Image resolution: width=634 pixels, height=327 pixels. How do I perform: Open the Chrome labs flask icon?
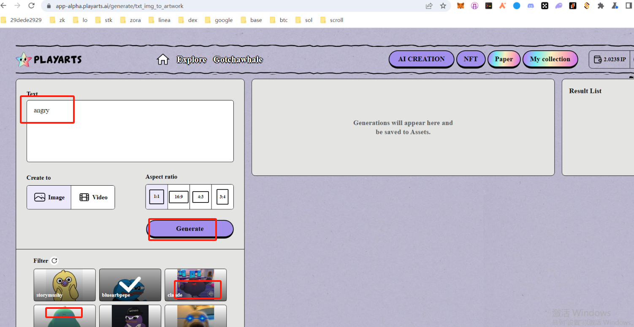(x=615, y=6)
